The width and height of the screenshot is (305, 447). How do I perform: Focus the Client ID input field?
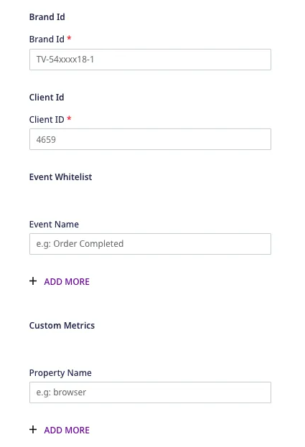point(150,139)
